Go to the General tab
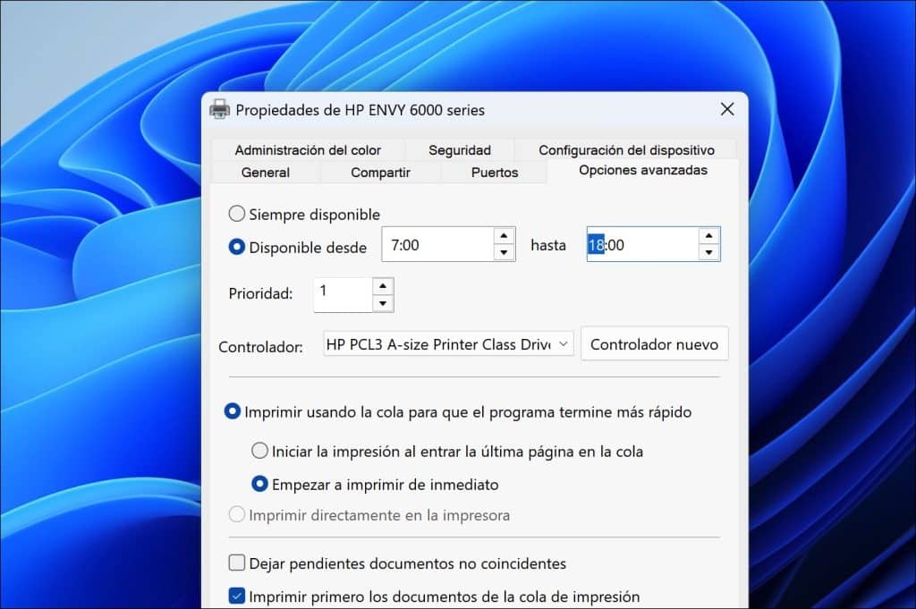Screen dimensions: 916x609 [265, 173]
